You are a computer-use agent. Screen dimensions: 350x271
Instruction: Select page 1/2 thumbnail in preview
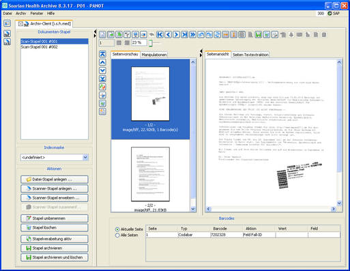click(150, 94)
